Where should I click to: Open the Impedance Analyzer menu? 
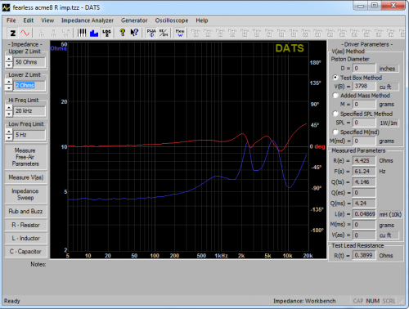click(x=88, y=20)
